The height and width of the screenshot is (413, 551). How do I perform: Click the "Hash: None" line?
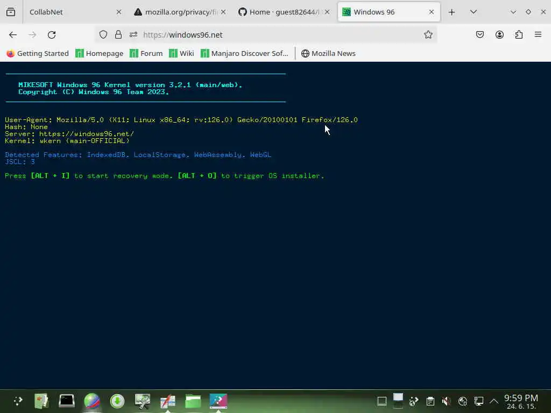pos(26,127)
